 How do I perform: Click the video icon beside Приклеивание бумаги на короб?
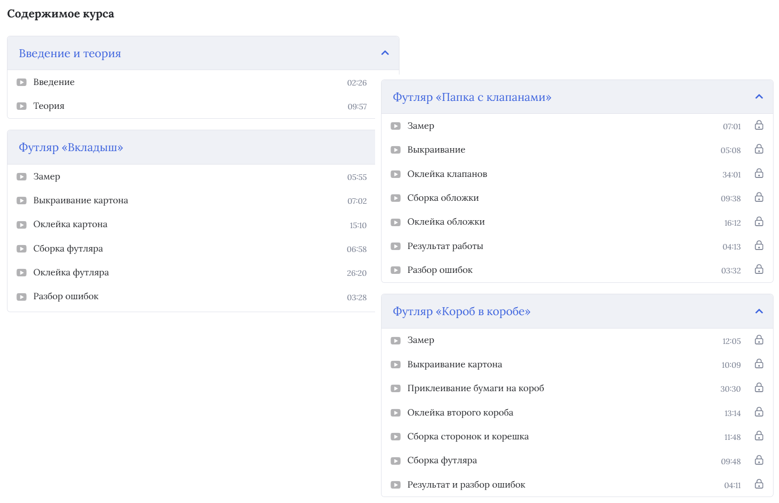click(395, 389)
